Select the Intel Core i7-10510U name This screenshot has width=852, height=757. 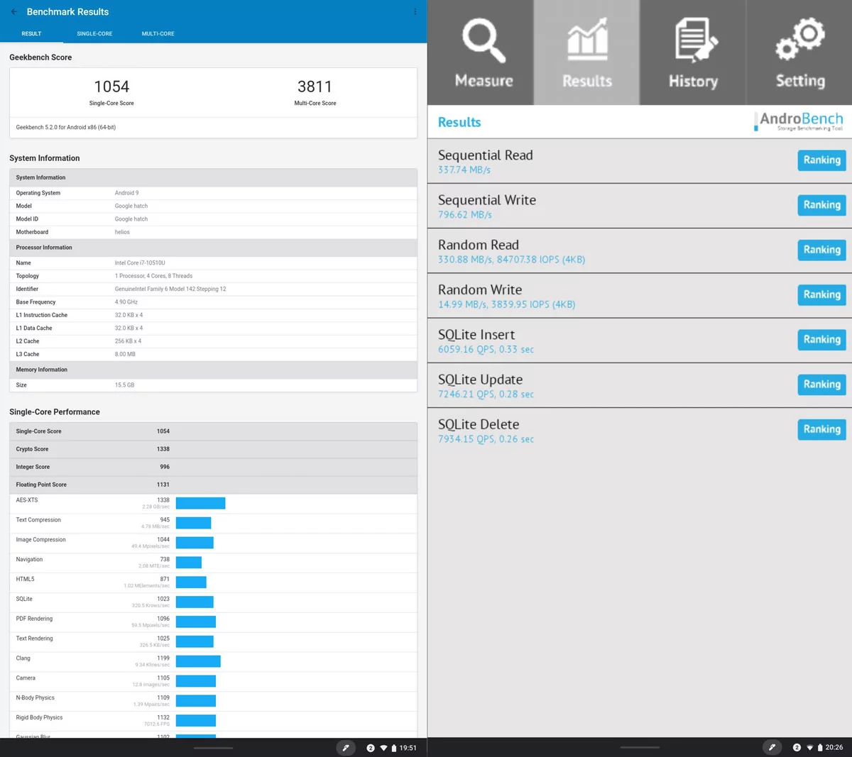(x=140, y=263)
